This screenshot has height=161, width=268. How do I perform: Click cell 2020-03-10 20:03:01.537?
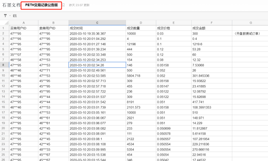(97, 97)
